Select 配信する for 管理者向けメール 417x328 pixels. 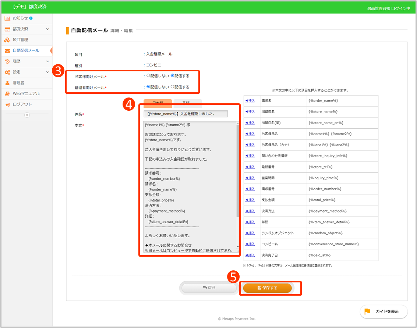tap(173, 87)
